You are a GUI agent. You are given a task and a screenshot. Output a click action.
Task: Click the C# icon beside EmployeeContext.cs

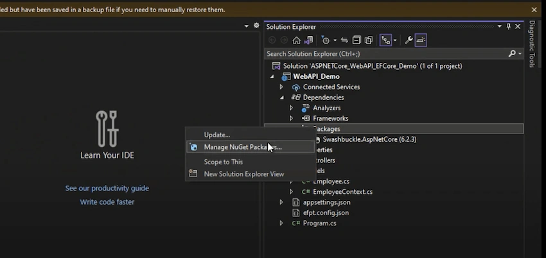pyautogui.click(x=306, y=192)
